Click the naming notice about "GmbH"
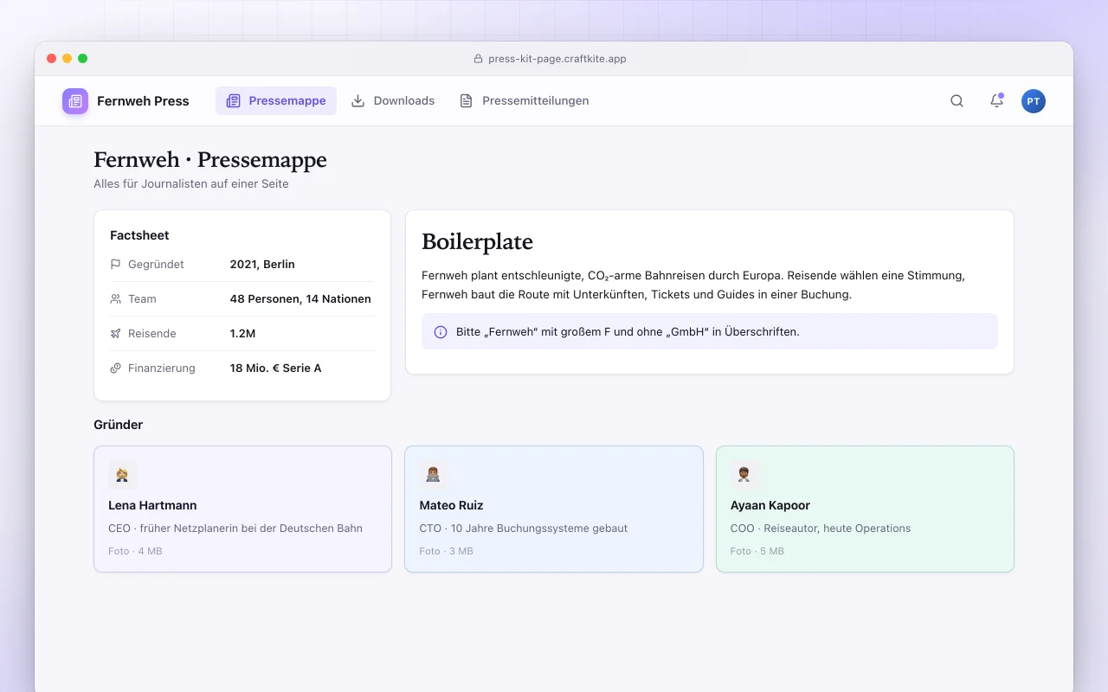The image size is (1108, 692). pyautogui.click(x=710, y=331)
